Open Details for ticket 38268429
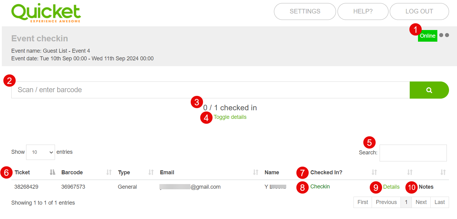 pos(391,187)
